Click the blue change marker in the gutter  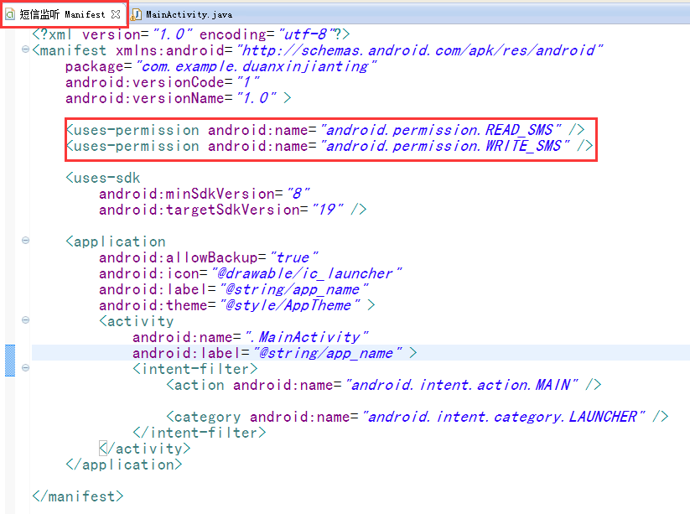coord(10,361)
